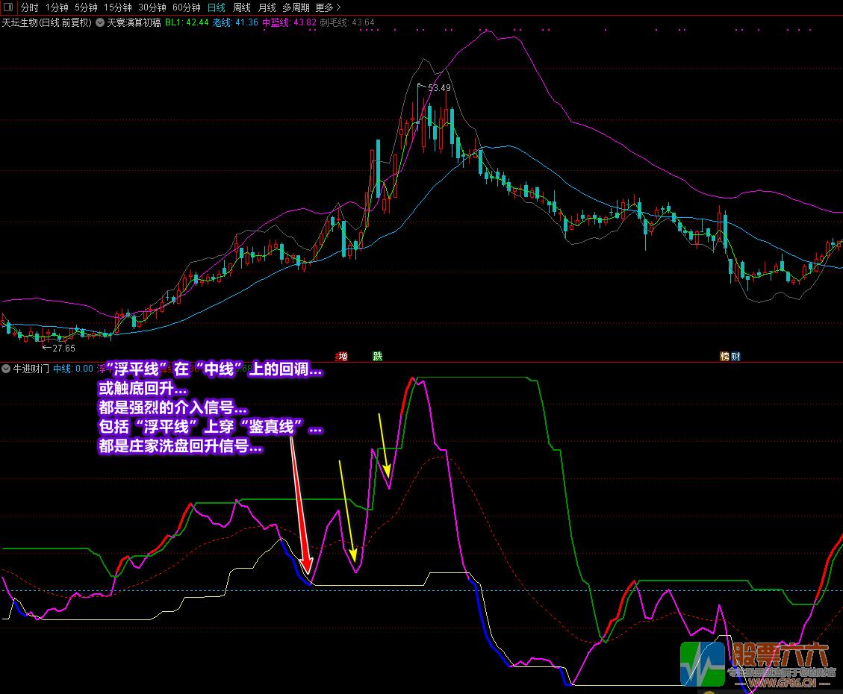Open main chart indicator dropdown beside 天坛生物
The image size is (843, 694).
(x=100, y=22)
